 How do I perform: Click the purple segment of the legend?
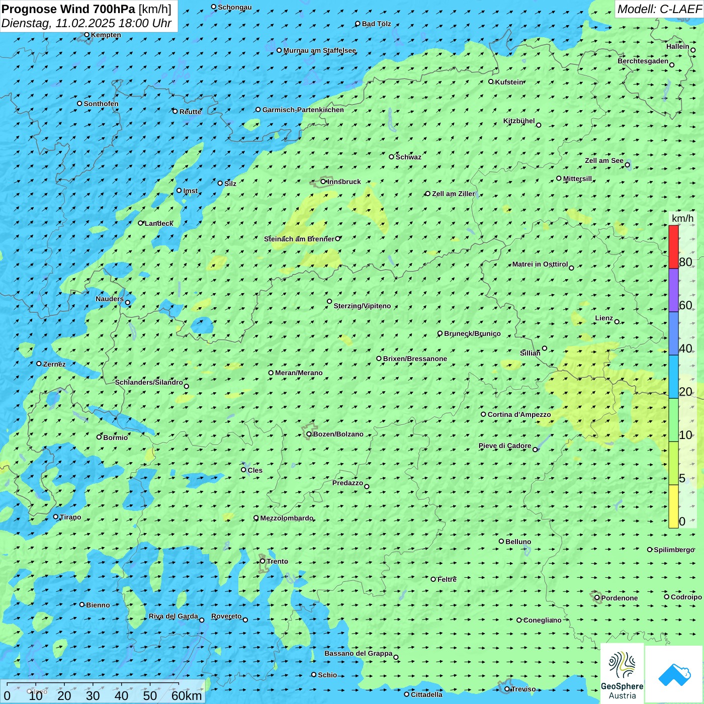pos(673,290)
